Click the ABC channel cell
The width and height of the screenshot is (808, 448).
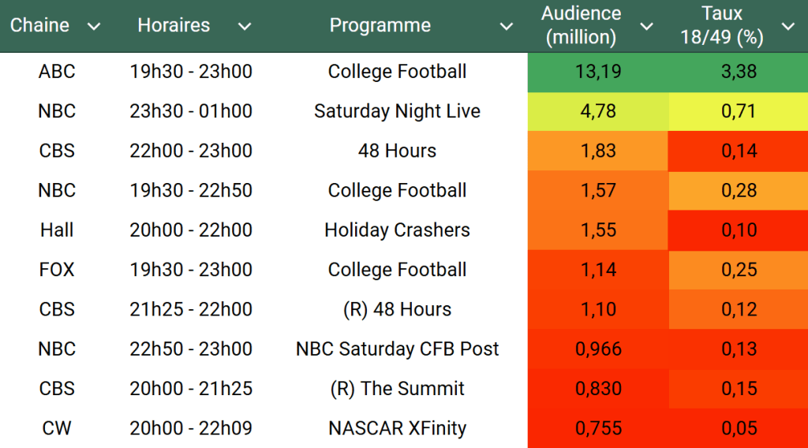[57, 72]
